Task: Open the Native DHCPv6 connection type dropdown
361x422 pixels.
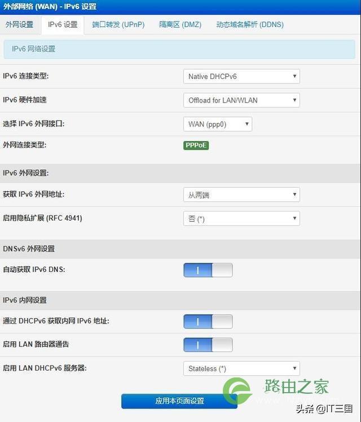Action: pos(241,76)
